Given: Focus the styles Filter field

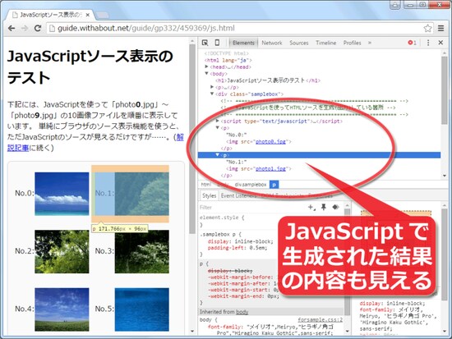Looking at the screenshot, I should (x=251, y=208).
